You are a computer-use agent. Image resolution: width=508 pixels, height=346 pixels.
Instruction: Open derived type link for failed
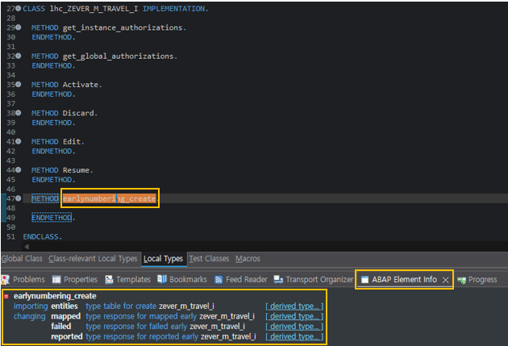point(294,326)
